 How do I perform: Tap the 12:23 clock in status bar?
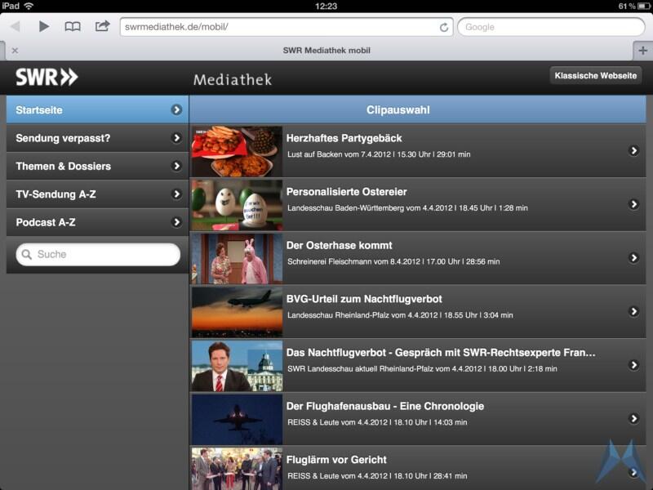click(x=326, y=6)
